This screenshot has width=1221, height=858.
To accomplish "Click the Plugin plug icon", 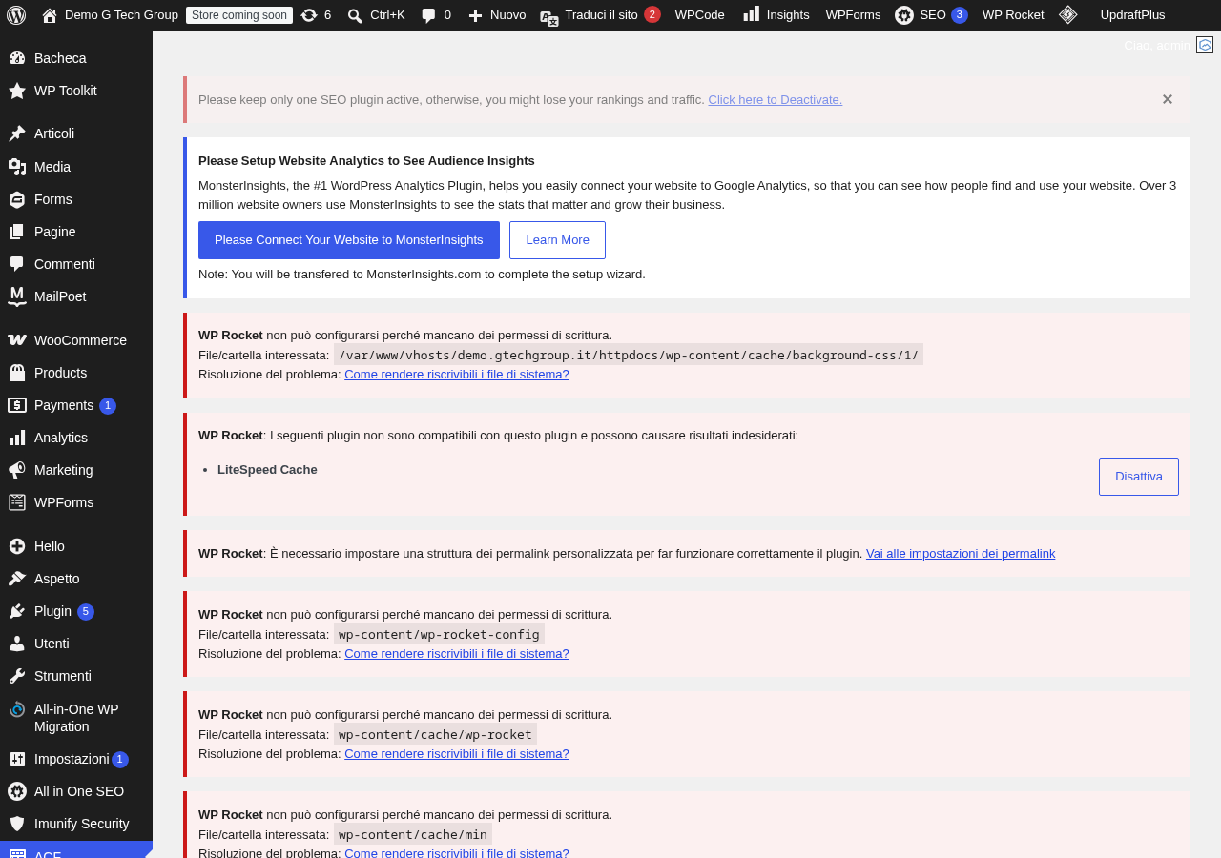I will pyautogui.click(x=17, y=611).
